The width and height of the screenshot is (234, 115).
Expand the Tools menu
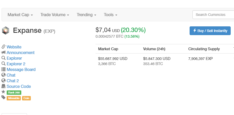(110, 15)
